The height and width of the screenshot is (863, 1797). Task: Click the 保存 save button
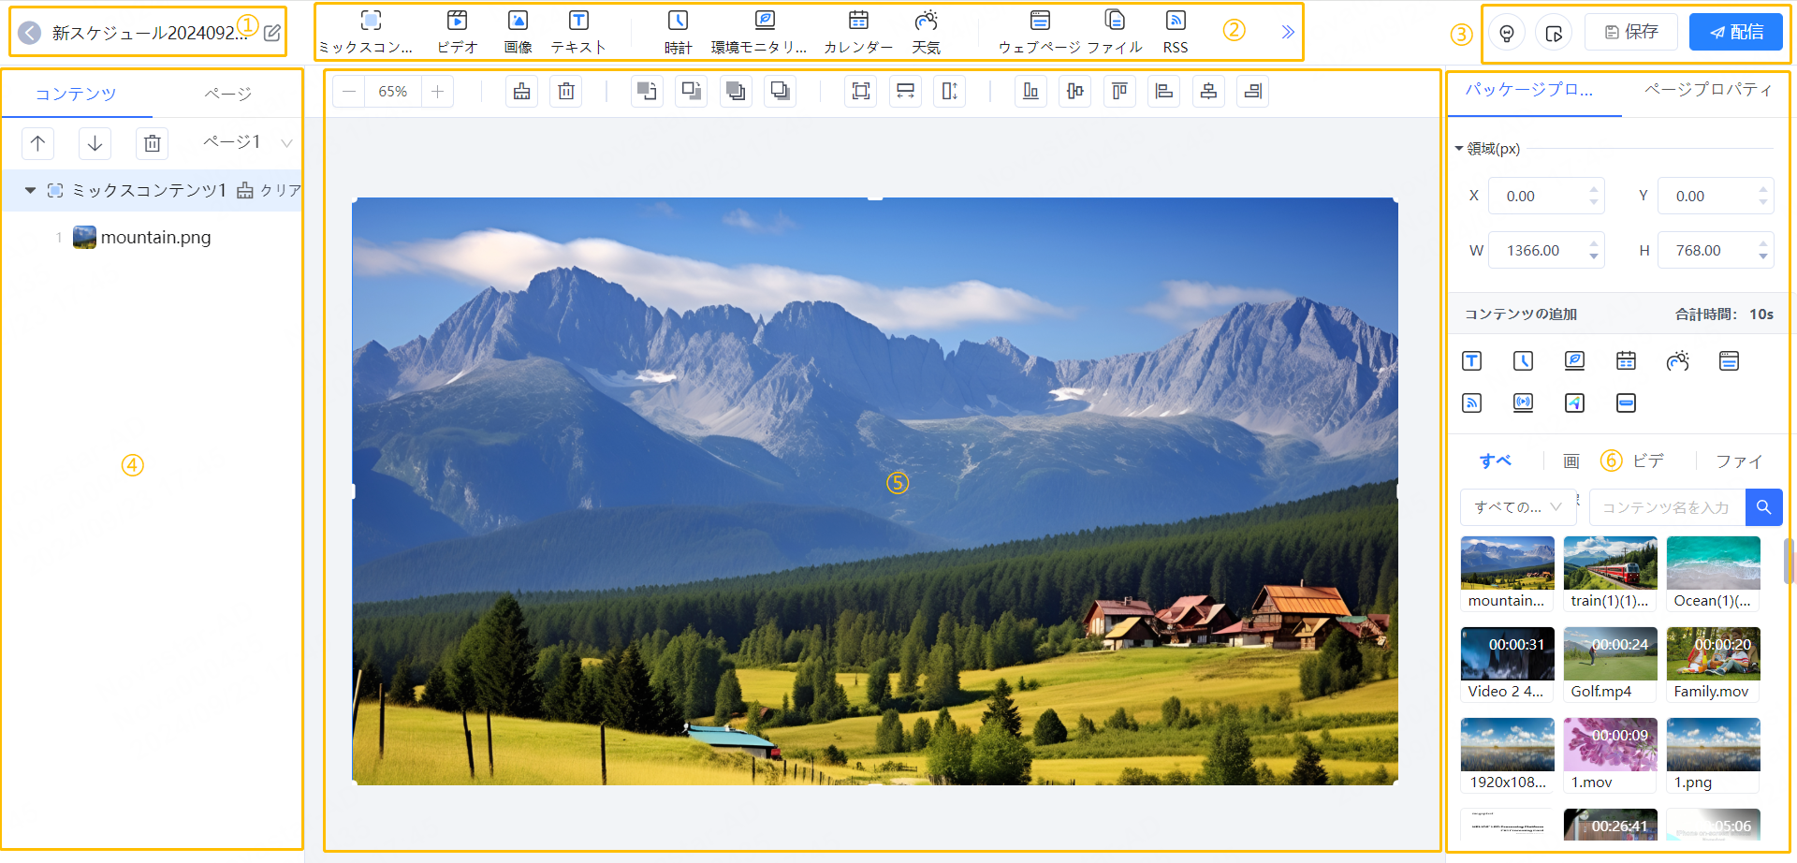click(x=1631, y=32)
